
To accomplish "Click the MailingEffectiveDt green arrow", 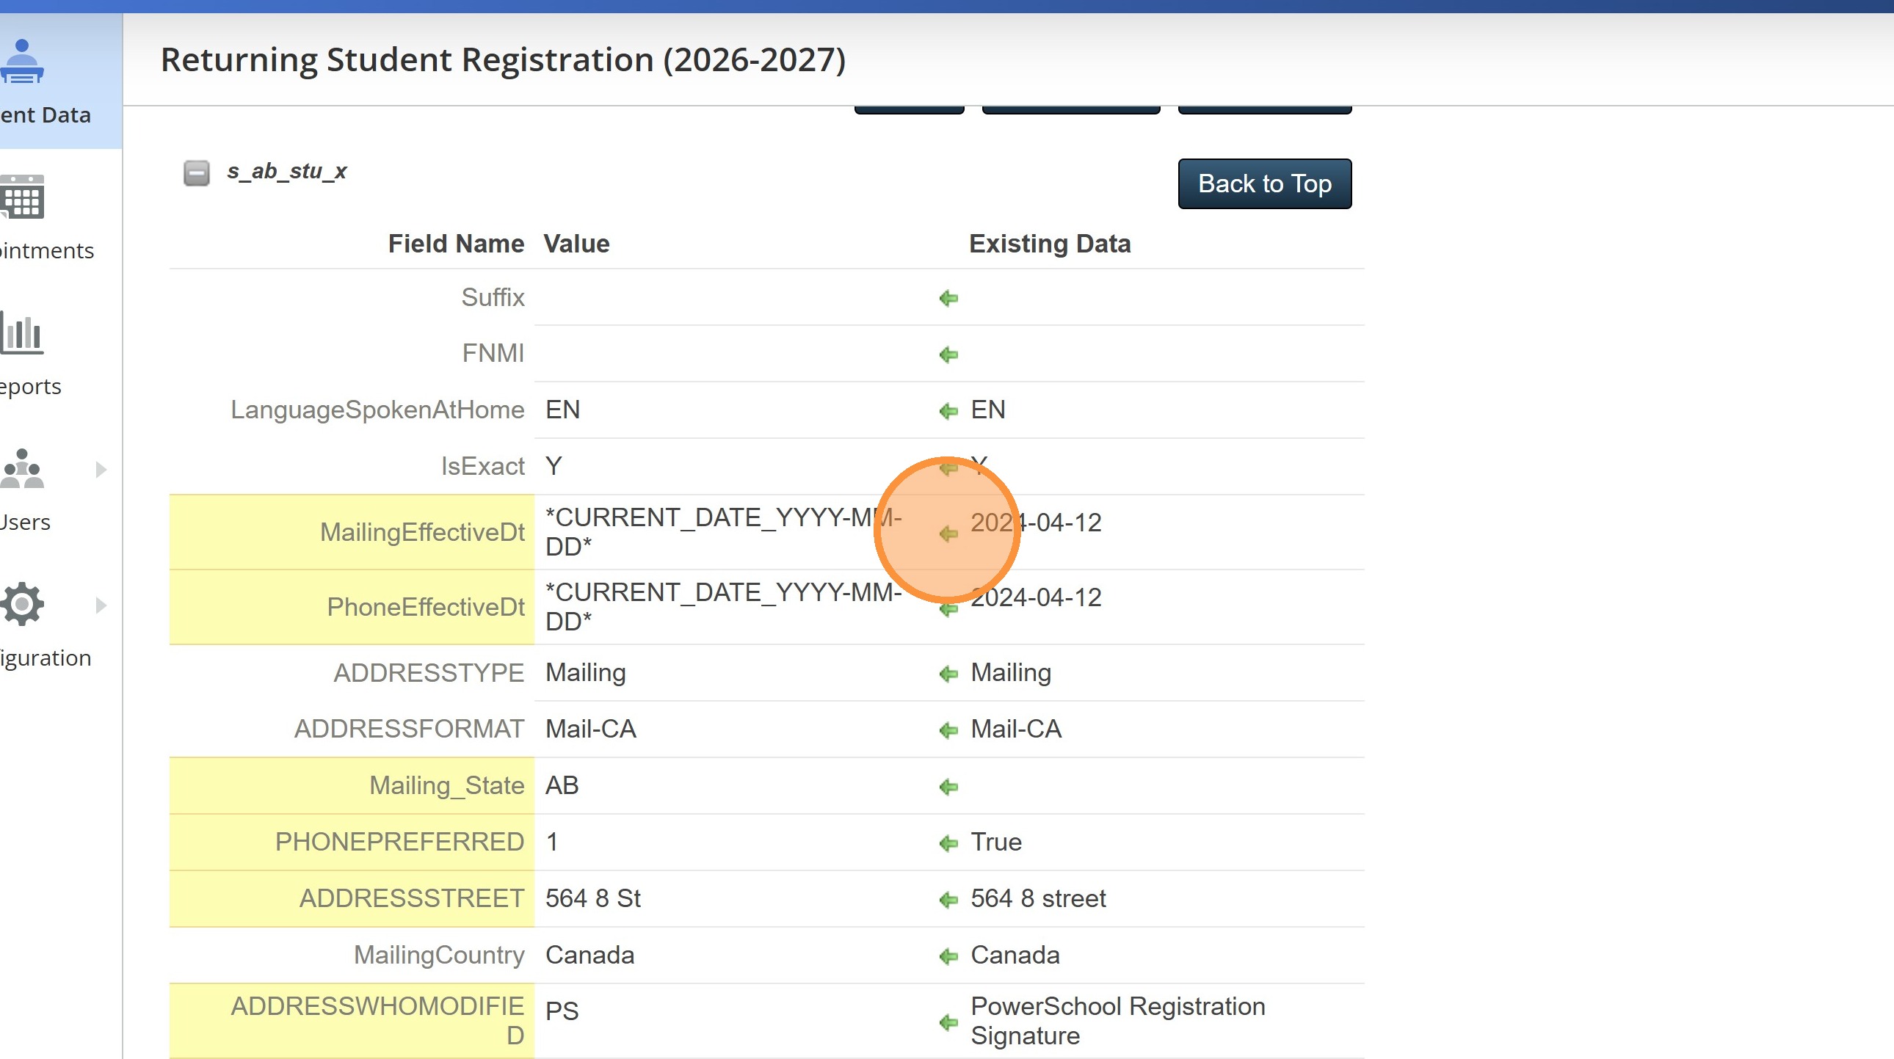I will click(x=948, y=534).
